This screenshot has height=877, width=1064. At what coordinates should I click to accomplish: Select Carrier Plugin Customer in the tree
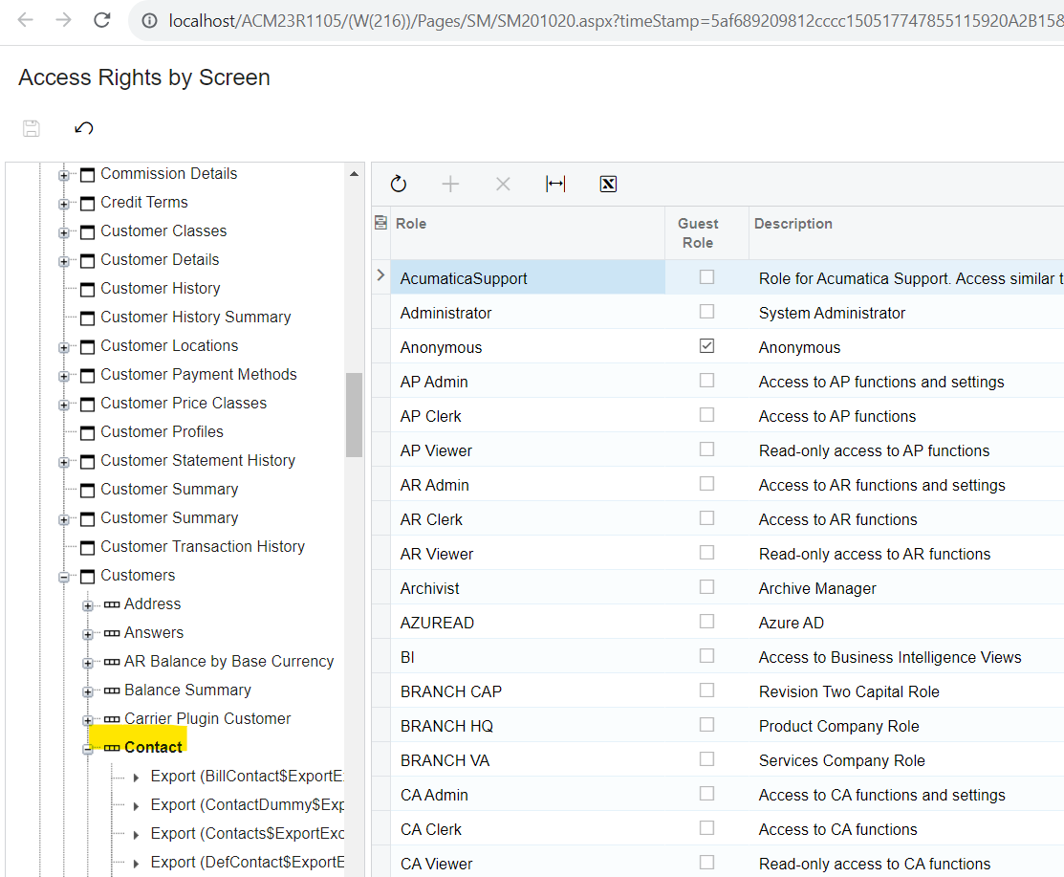click(206, 718)
